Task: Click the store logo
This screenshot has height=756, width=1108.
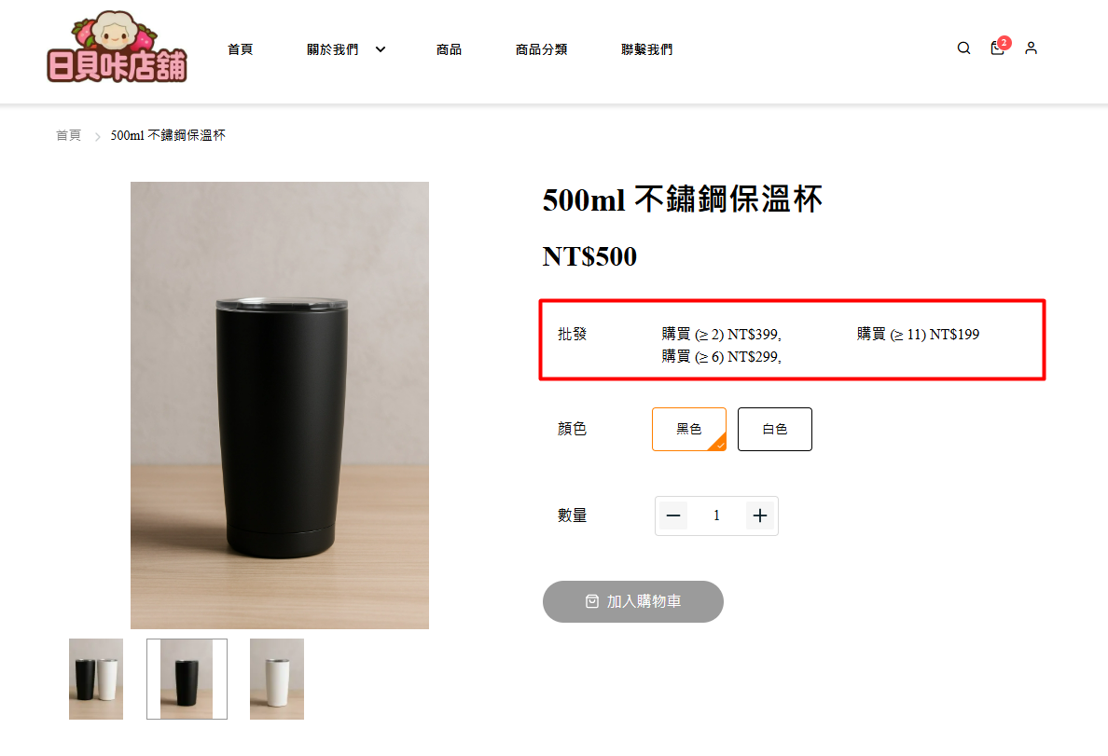Action: (x=117, y=48)
